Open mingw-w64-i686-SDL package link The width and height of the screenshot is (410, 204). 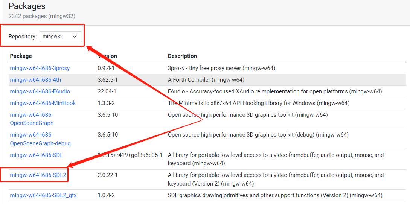(37, 155)
